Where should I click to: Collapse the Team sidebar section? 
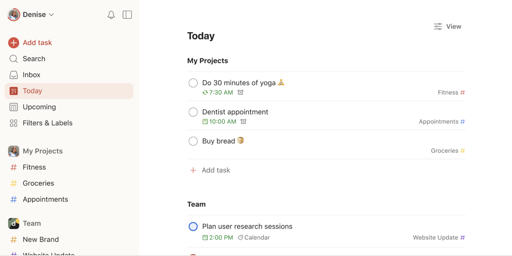click(32, 223)
